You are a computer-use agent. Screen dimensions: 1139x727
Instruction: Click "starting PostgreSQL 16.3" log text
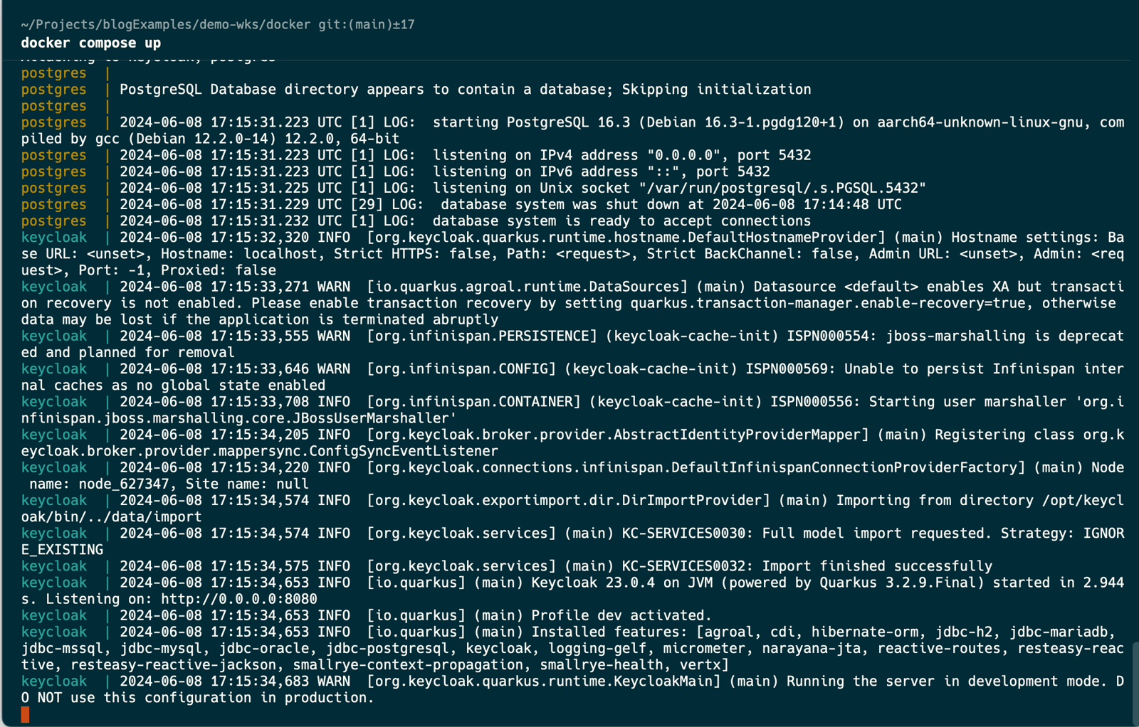coord(532,122)
